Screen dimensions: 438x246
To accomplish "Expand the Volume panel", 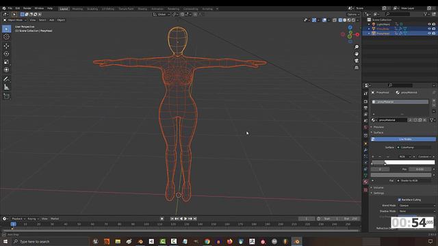I will click(378, 187).
